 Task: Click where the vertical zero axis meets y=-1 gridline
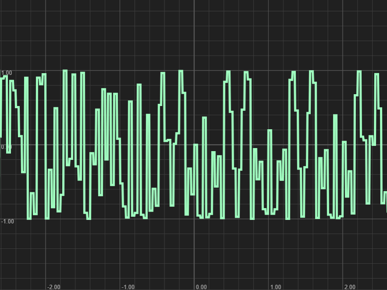tap(194, 219)
